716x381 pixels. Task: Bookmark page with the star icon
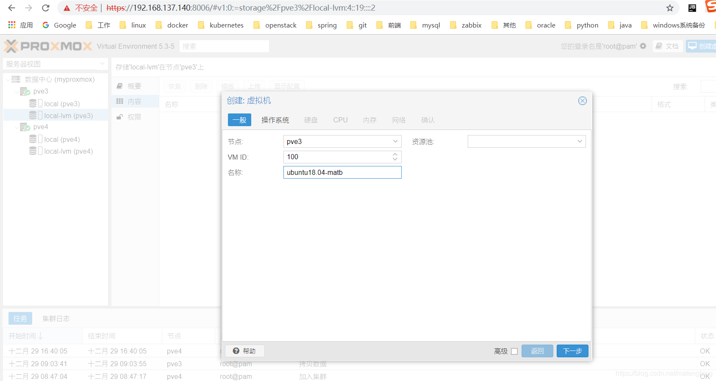670,8
